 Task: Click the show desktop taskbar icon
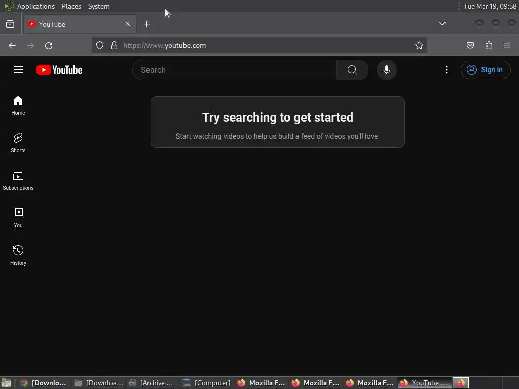point(6,383)
